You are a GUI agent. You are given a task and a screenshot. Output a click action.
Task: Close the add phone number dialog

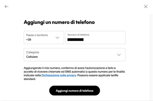(x=146, y=7)
